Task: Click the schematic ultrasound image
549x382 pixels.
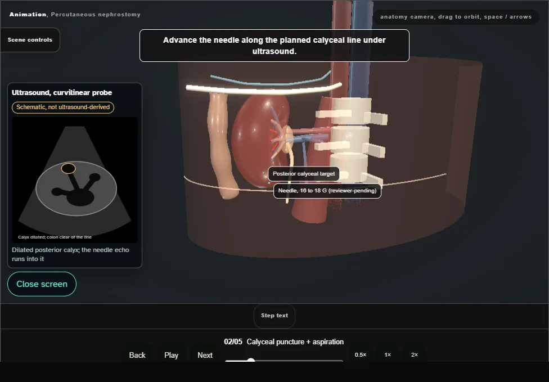Action: pyautogui.click(x=75, y=180)
